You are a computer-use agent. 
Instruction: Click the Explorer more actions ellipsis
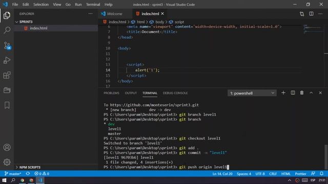coord(90,14)
